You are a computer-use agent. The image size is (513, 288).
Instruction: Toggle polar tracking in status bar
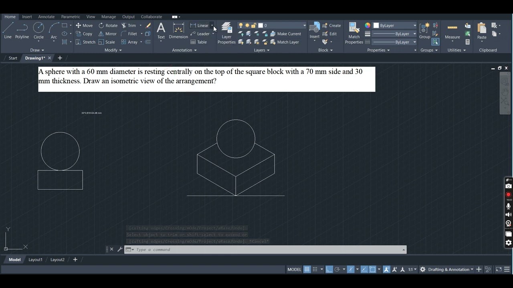(337, 269)
